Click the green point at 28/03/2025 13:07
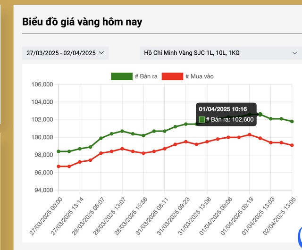The height and width of the screenshot is (250, 302). point(122,131)
